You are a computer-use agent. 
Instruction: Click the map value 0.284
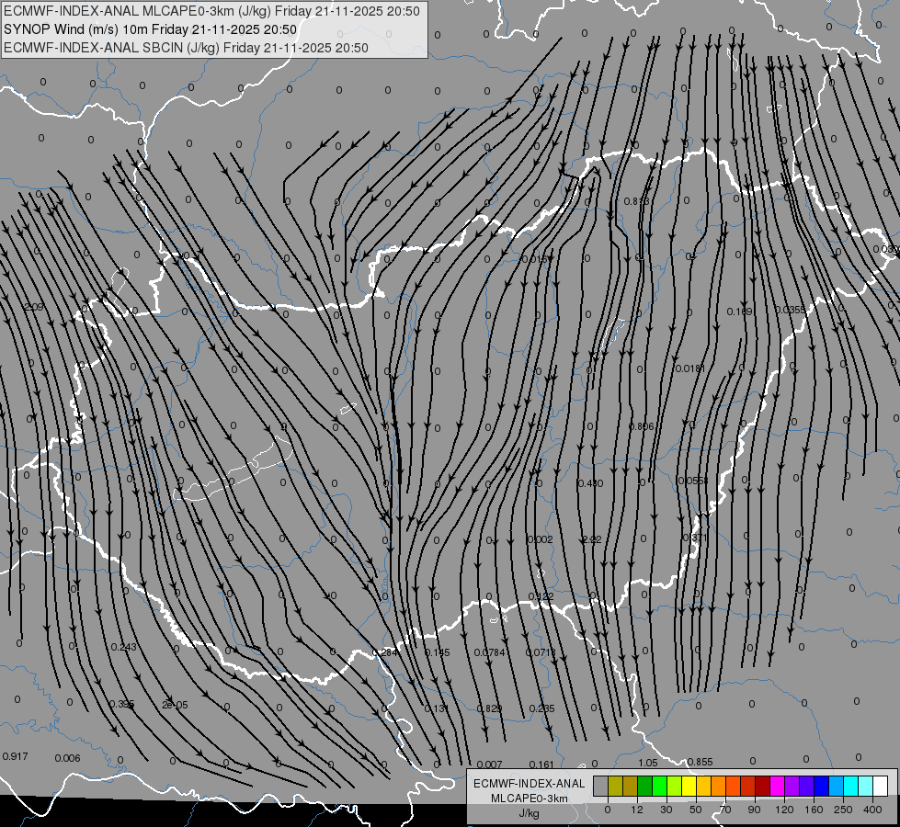click(x=385, y=652)
